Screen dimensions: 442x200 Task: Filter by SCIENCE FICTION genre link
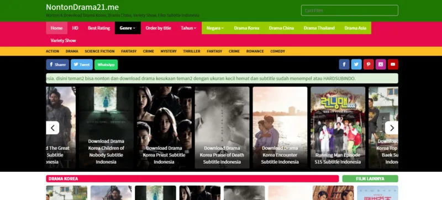point(100,51)
